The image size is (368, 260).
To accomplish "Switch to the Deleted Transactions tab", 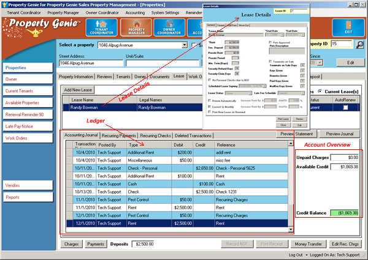I will pyautogui.click(x=193, y=136).
